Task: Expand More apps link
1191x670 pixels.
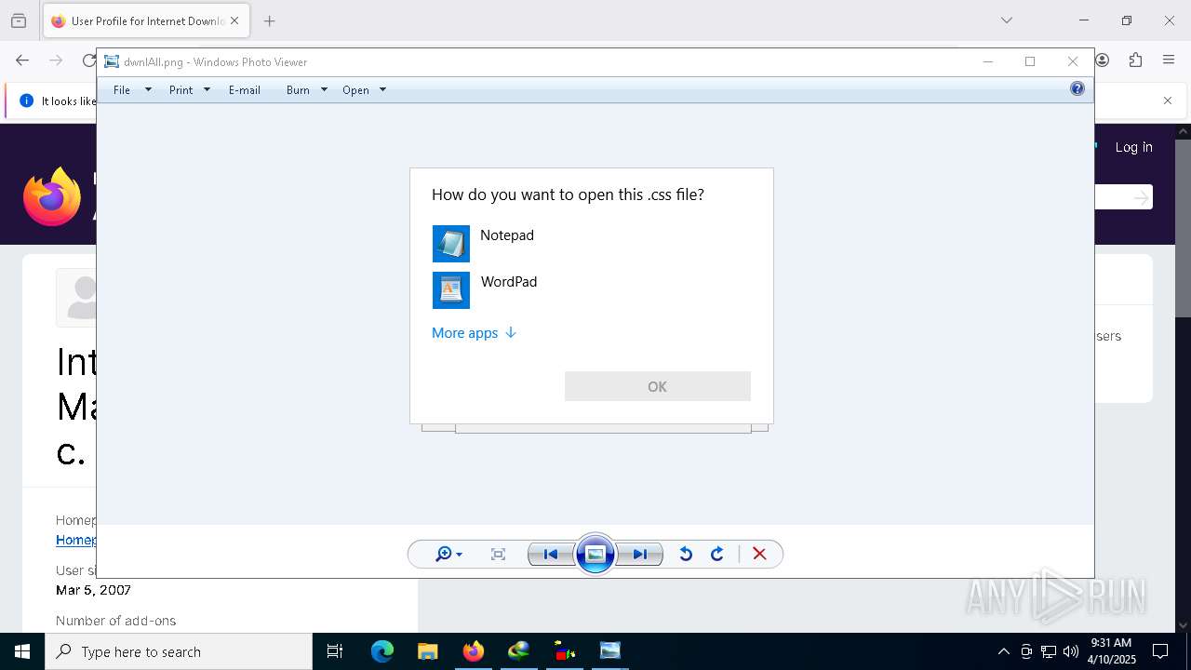Action: tap(474, 333)
